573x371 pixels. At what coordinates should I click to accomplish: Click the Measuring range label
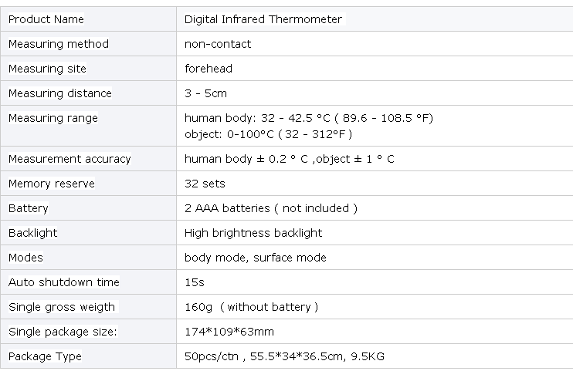tap(53, 118)
